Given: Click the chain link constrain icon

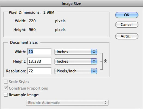Looking at the screenshot, I should click(x=105, y=61).
